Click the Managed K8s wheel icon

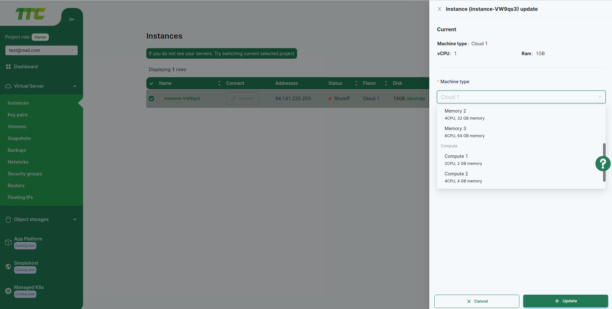(8, 291)
